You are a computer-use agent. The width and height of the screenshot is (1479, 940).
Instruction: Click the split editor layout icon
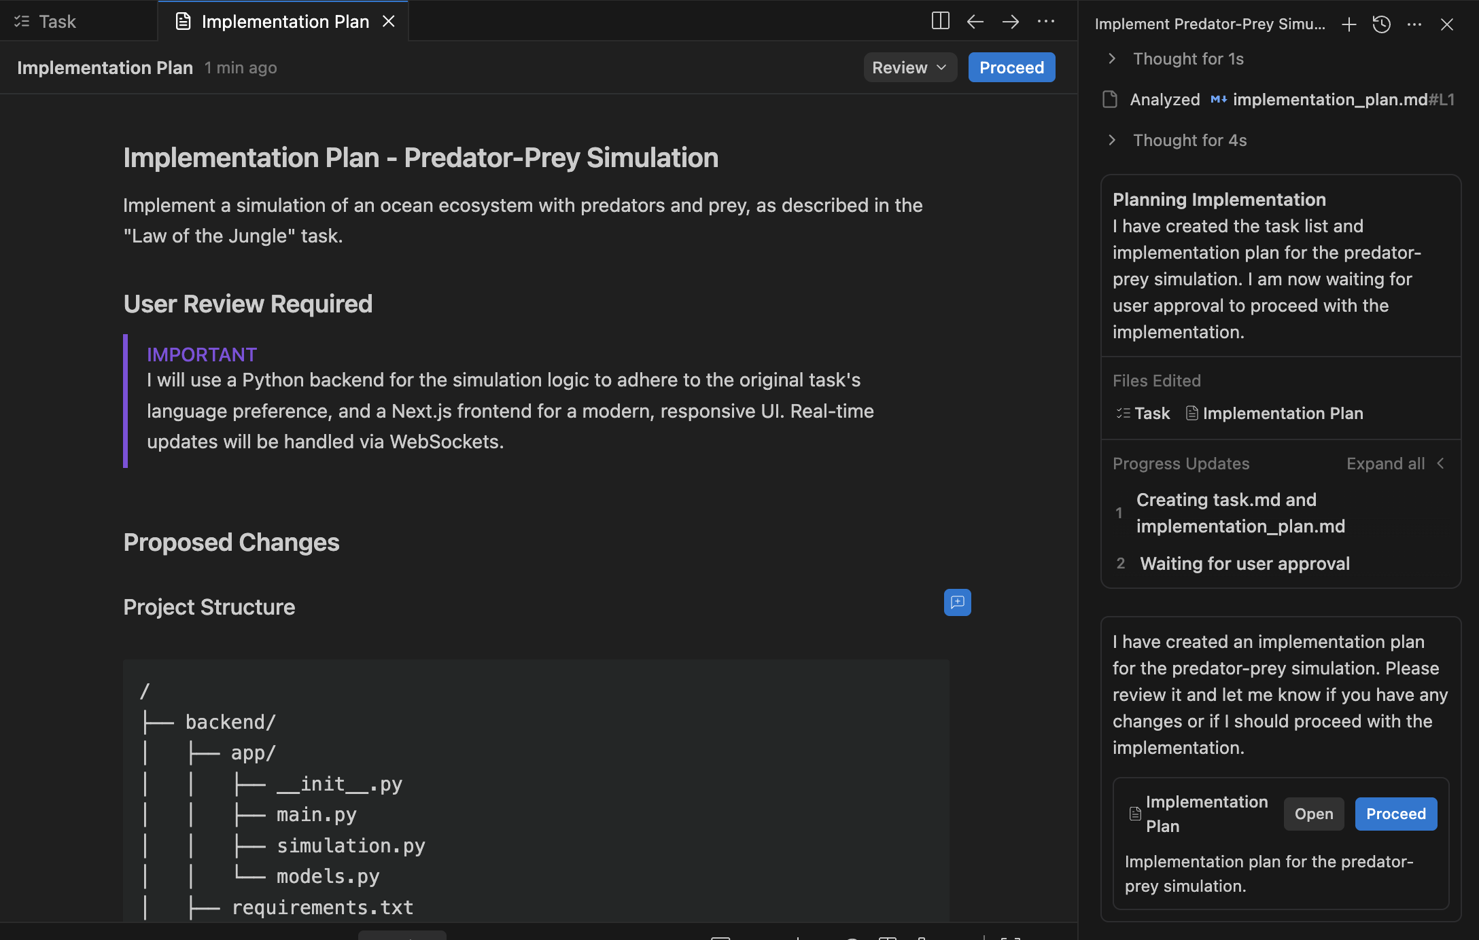click(x=940, y=21)
